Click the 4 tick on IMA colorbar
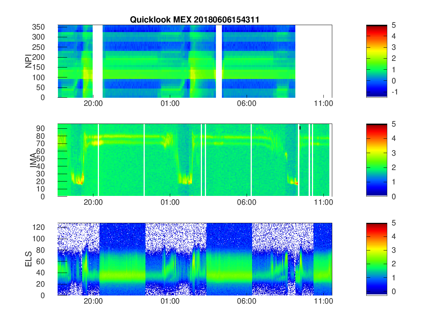Viewport: 443px width, 332px height. point(394,138)
